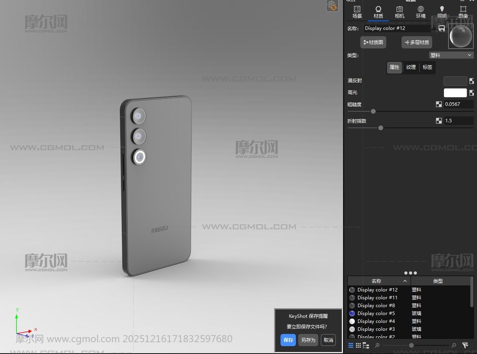The height and width of the screenshot is (354, 477).
Task: Select Display color #5 glass material
Action: click(376, 313)
